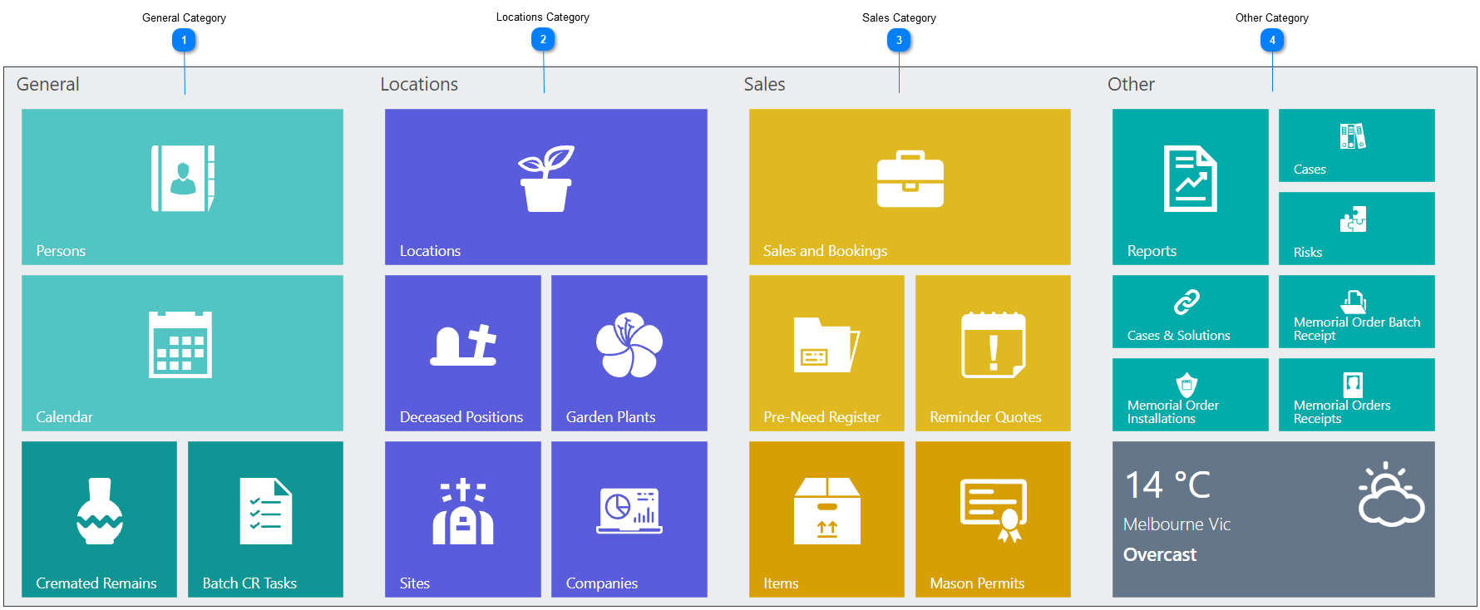Open the Persons tile label

coord(61,251)
